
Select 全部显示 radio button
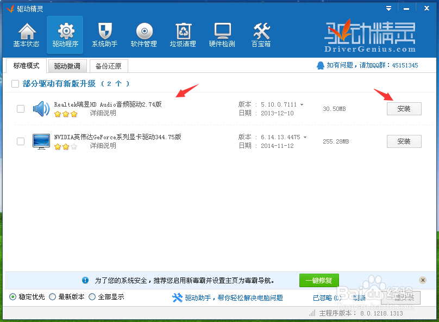pyautogui.click(x=92, y=297)
